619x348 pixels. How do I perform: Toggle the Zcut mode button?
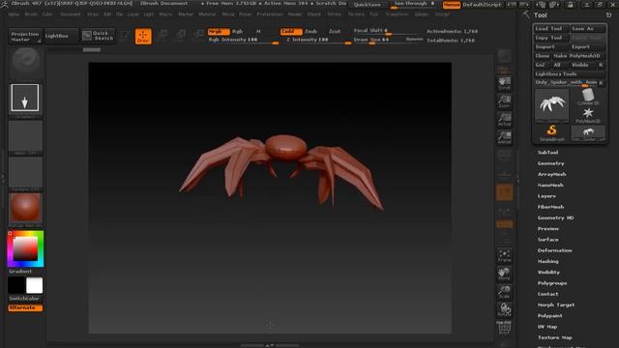[x=335, y=31]
